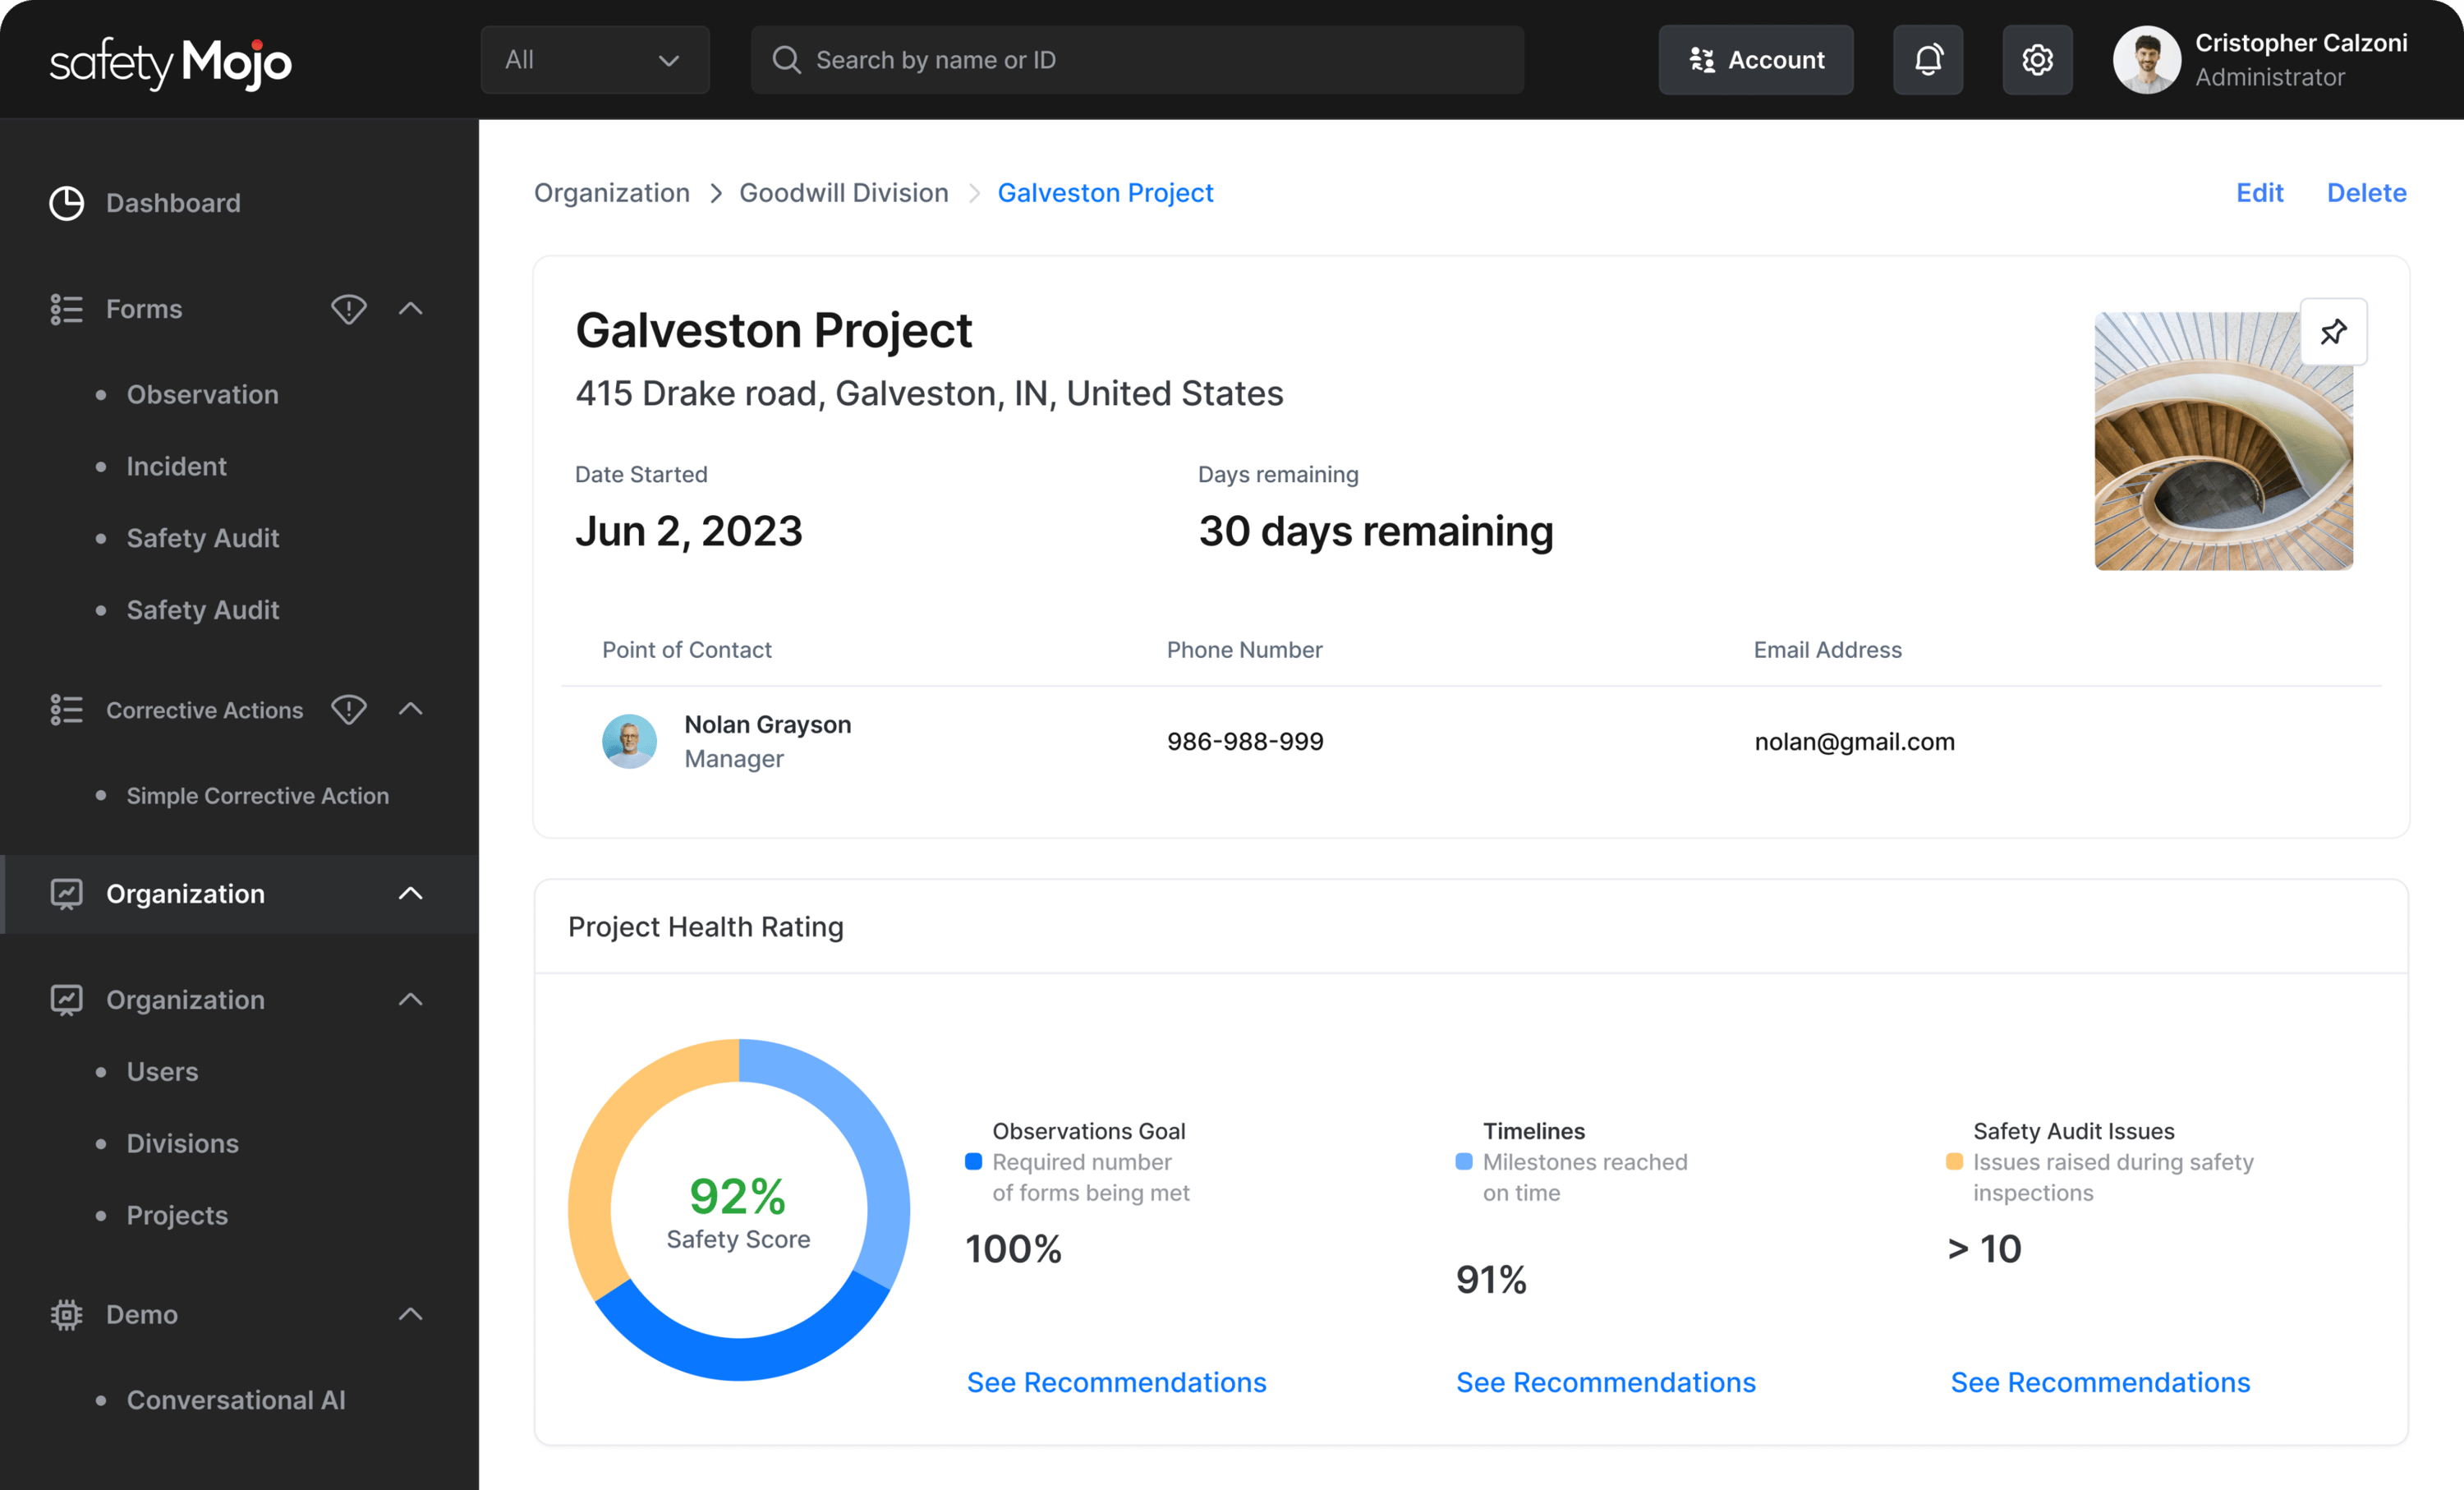Image resolution: width=2464 pixels, height=1490 pixels.
Task: Click the Corrective Actions alert icon
Action: pos(348,710)
